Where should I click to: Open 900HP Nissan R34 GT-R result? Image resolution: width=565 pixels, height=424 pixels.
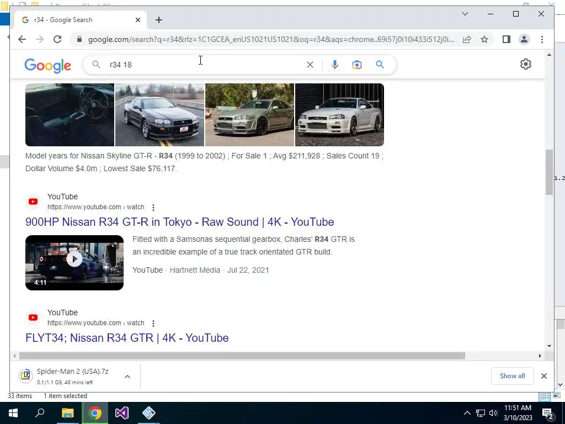pos(179,222)
